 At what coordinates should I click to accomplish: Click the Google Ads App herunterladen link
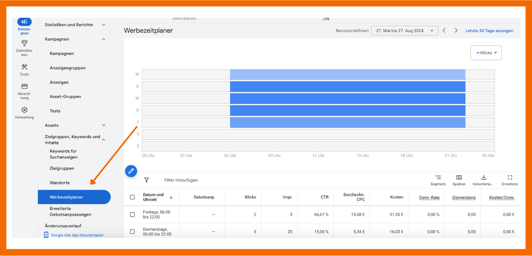tap(77, 235)
